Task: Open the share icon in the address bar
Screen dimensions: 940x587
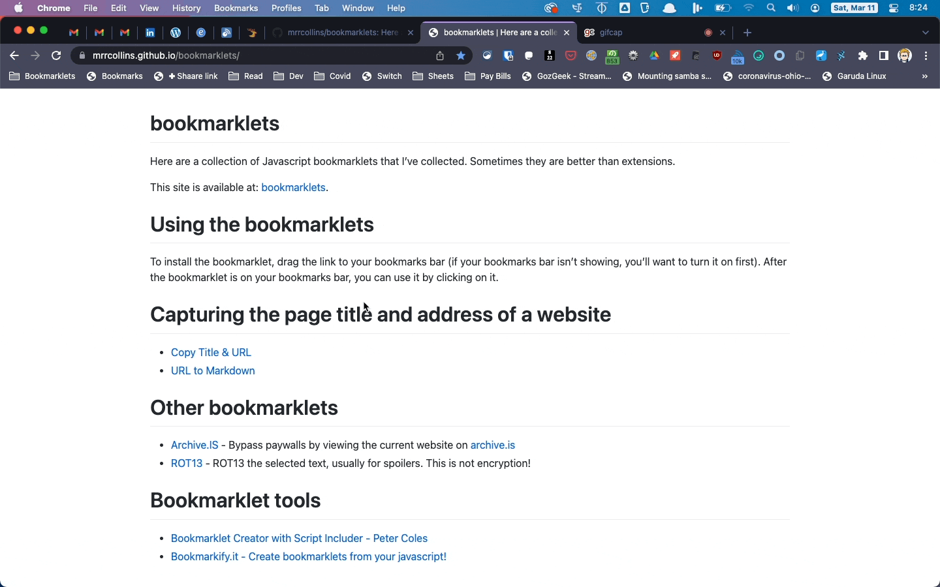Action: point(441,56)
